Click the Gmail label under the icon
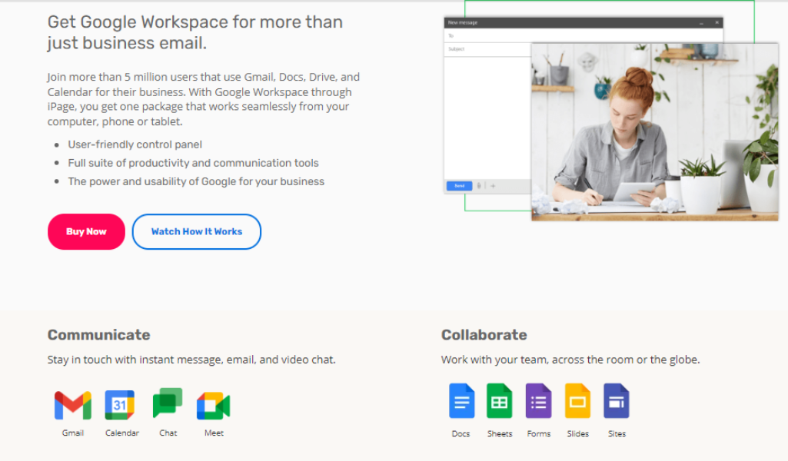Screen dimensions: 788x461 [73, 433]
